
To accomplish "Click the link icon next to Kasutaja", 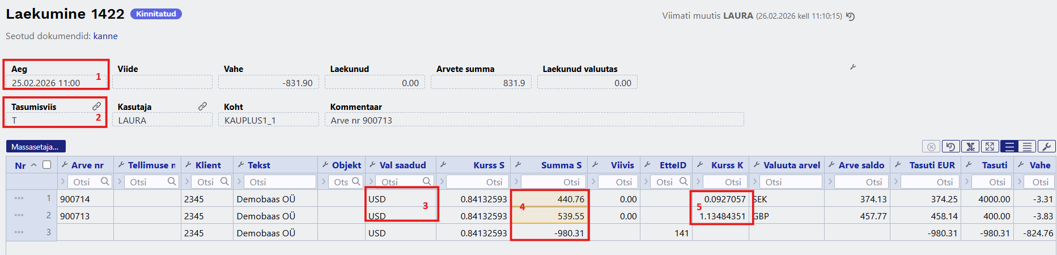I will (x=202, y=107).
